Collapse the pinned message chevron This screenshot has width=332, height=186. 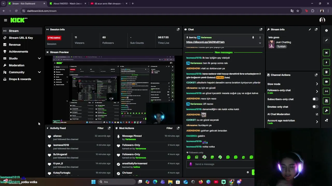260,43
